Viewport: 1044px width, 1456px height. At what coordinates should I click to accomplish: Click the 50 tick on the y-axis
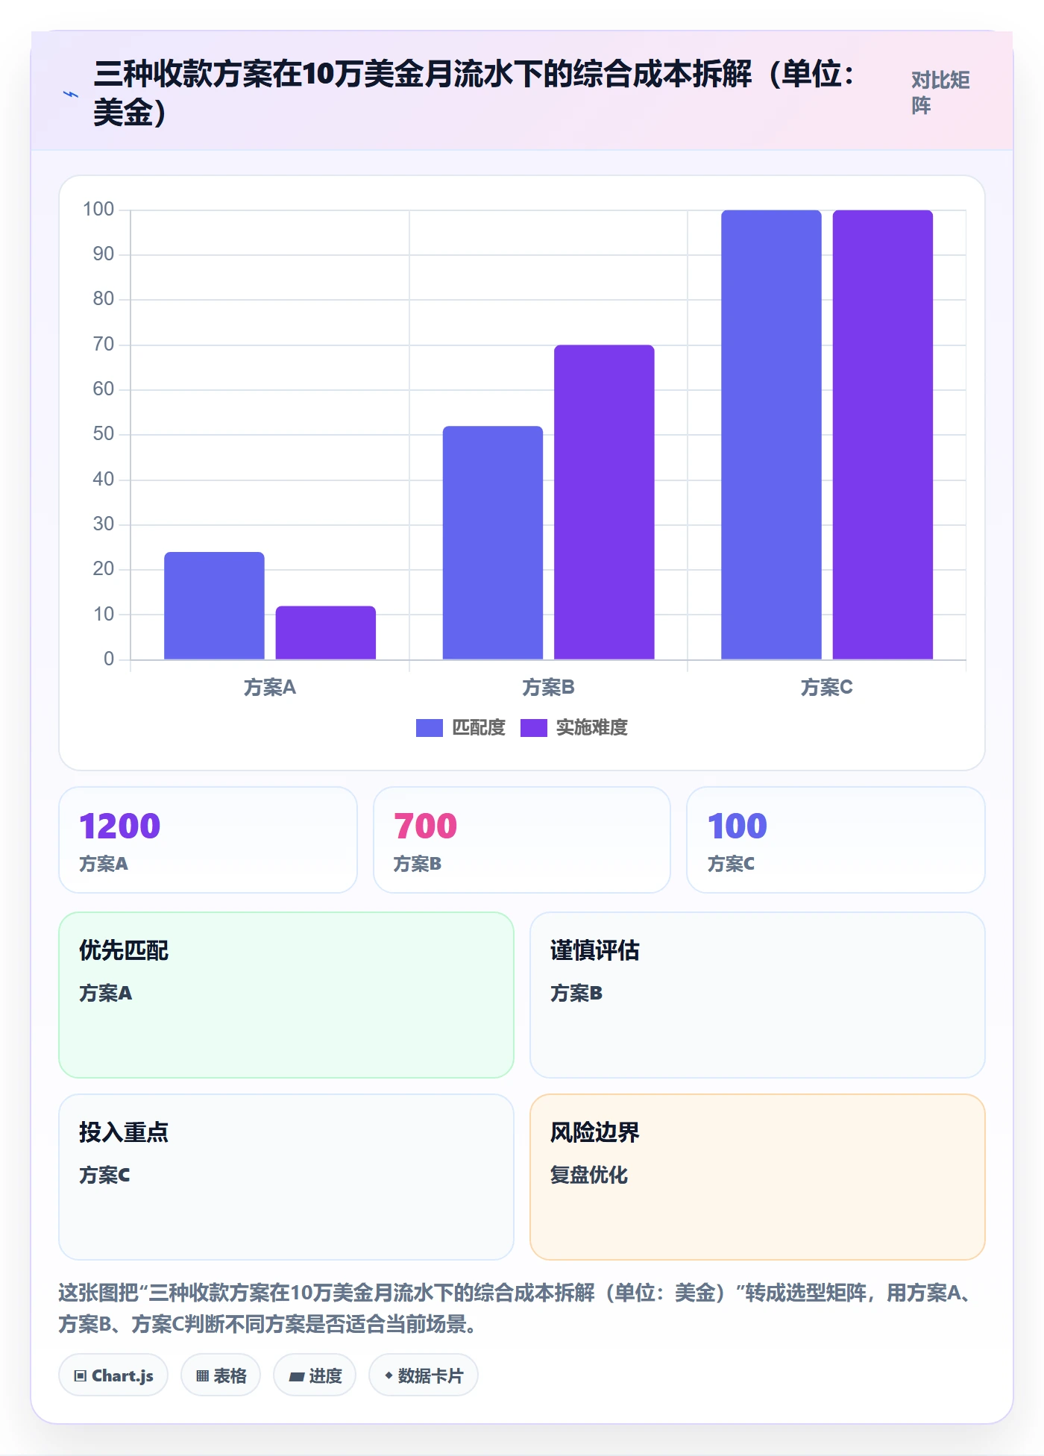pos(104,434)
